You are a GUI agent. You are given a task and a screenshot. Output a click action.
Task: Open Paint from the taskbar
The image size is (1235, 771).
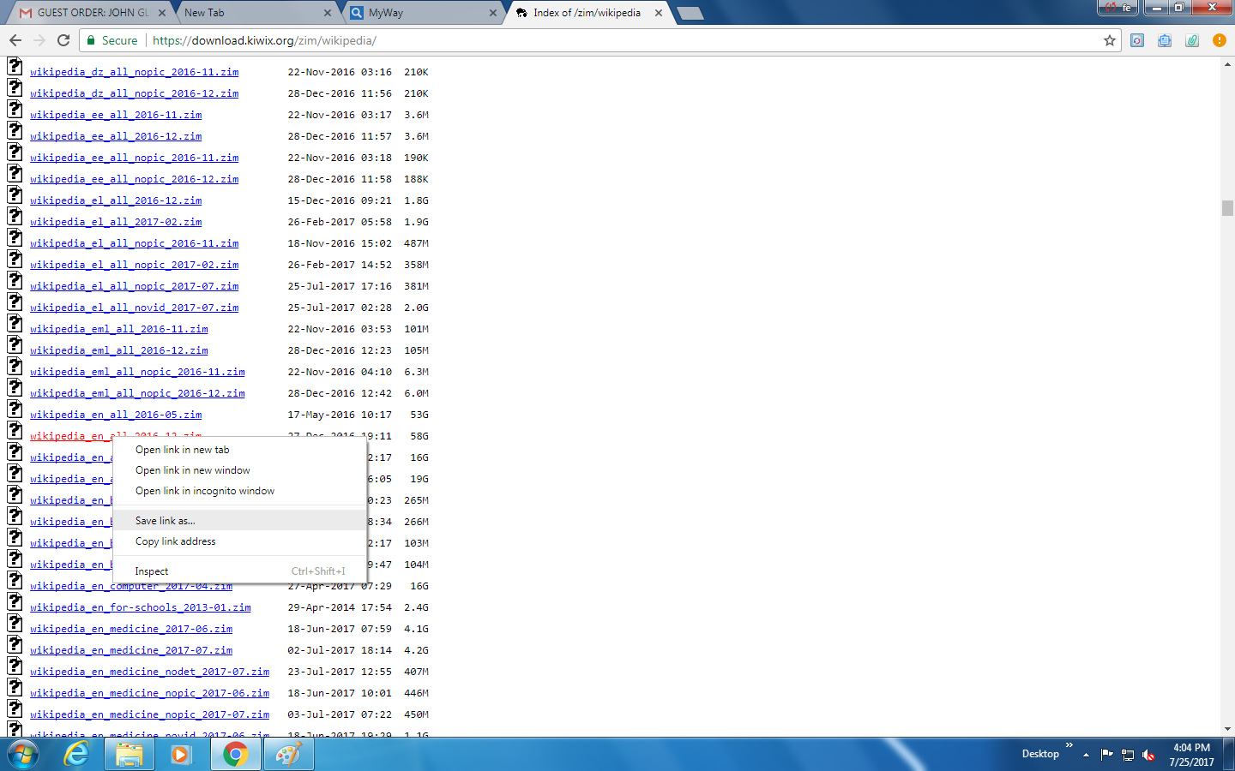point(289,755)
